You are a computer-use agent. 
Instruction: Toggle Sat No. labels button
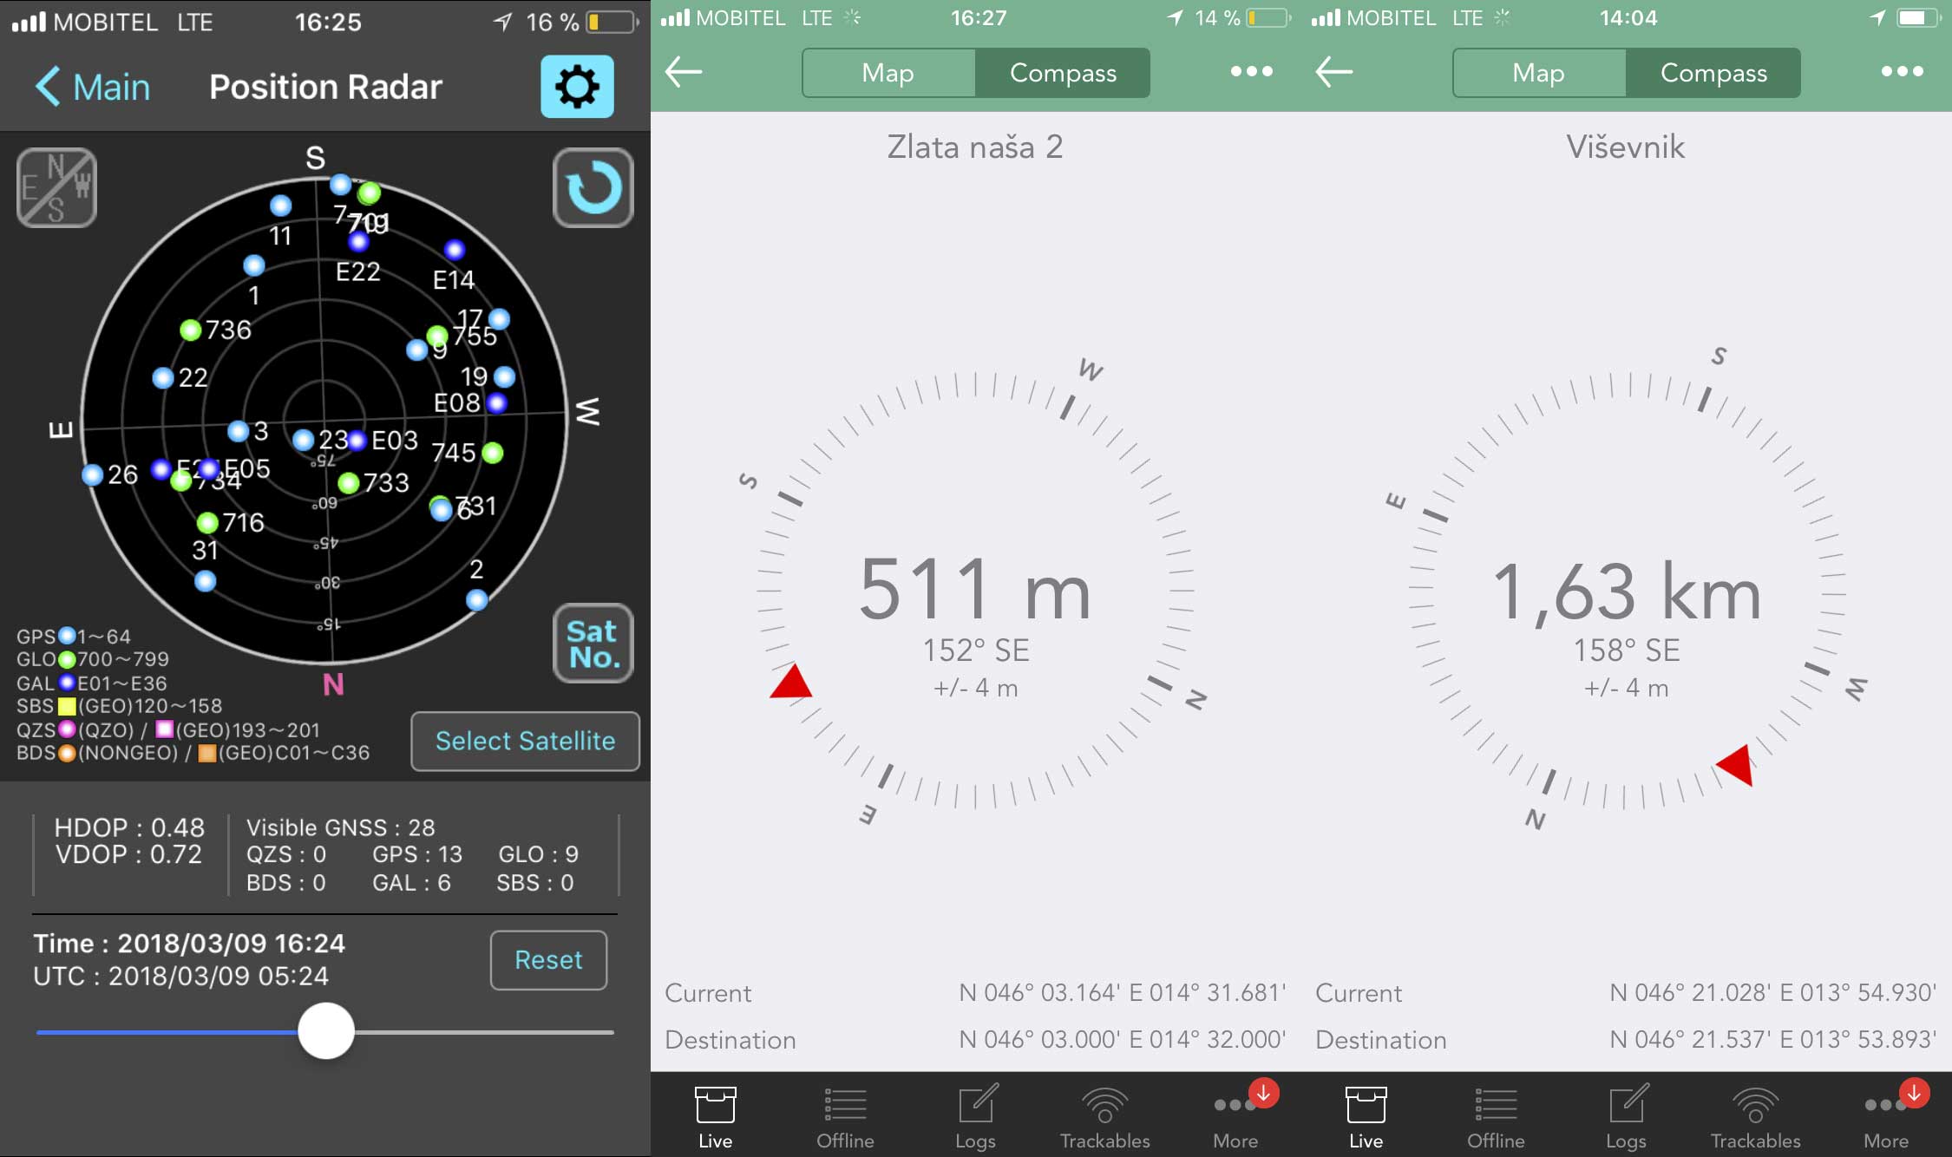coord(593,643)
